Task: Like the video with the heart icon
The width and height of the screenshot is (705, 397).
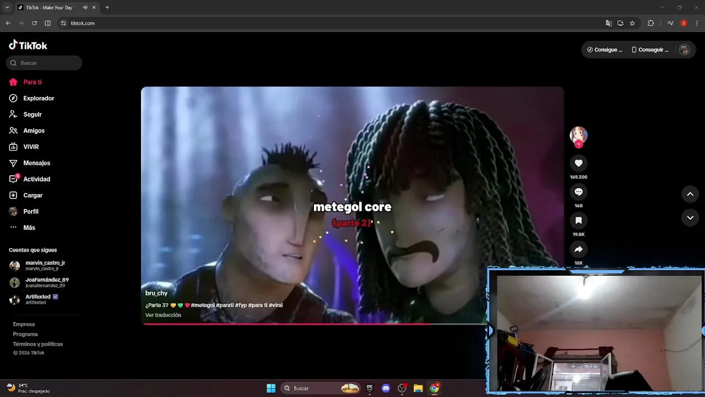Action: pyautogui.click(x=578, y=163)
